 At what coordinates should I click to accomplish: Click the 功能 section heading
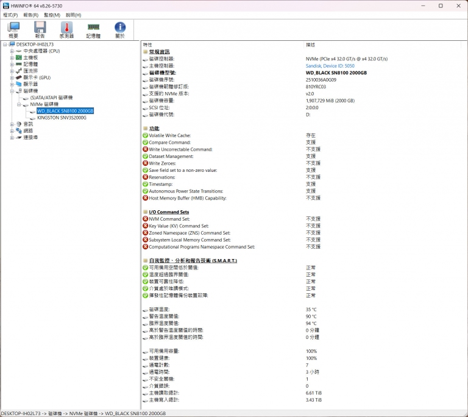point(154,129)
